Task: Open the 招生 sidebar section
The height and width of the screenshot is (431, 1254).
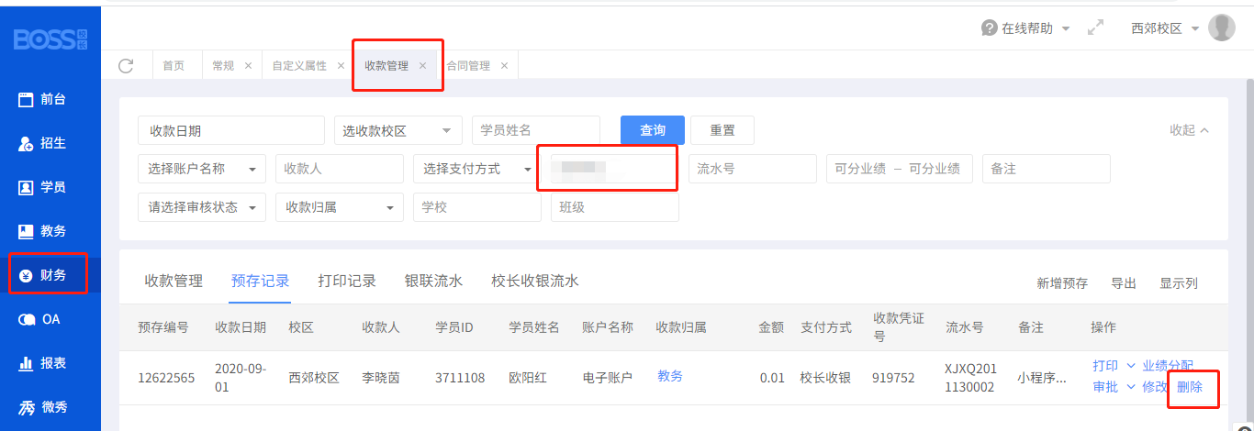Action: coord(50,143)
